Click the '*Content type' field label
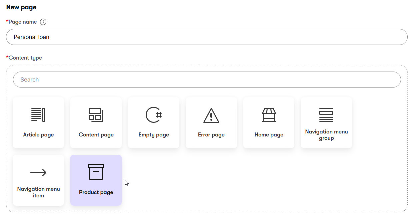This screenshot has width=411, height=215. point(24,58)
